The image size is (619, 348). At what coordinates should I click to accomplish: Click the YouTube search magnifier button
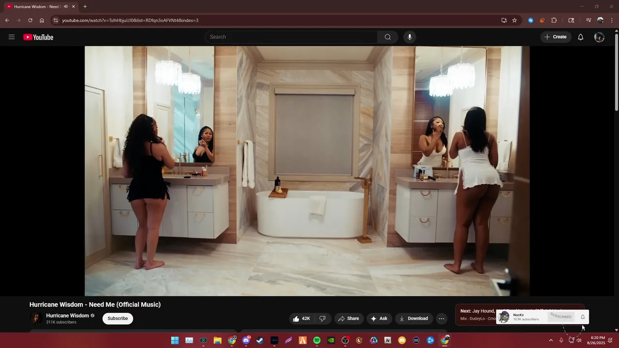coord(388,37)
